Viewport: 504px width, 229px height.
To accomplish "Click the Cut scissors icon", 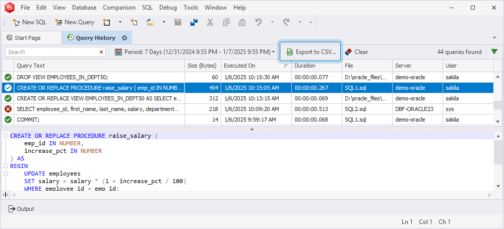I will (x=210, y=22).
